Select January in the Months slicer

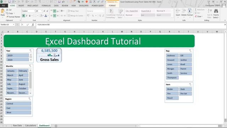11,71
